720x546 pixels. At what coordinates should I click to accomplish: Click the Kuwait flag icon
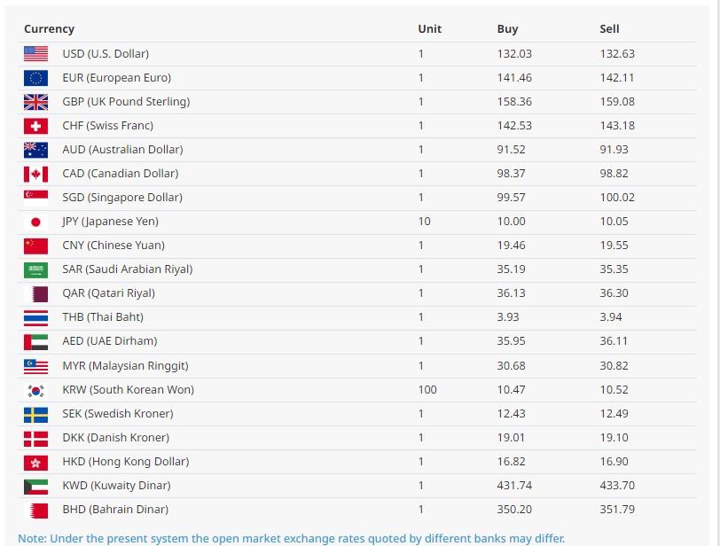[x=35, y=487]
